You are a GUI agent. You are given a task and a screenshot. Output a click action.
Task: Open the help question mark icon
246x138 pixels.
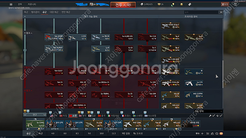pyautogui.click(x=235, y=4)
